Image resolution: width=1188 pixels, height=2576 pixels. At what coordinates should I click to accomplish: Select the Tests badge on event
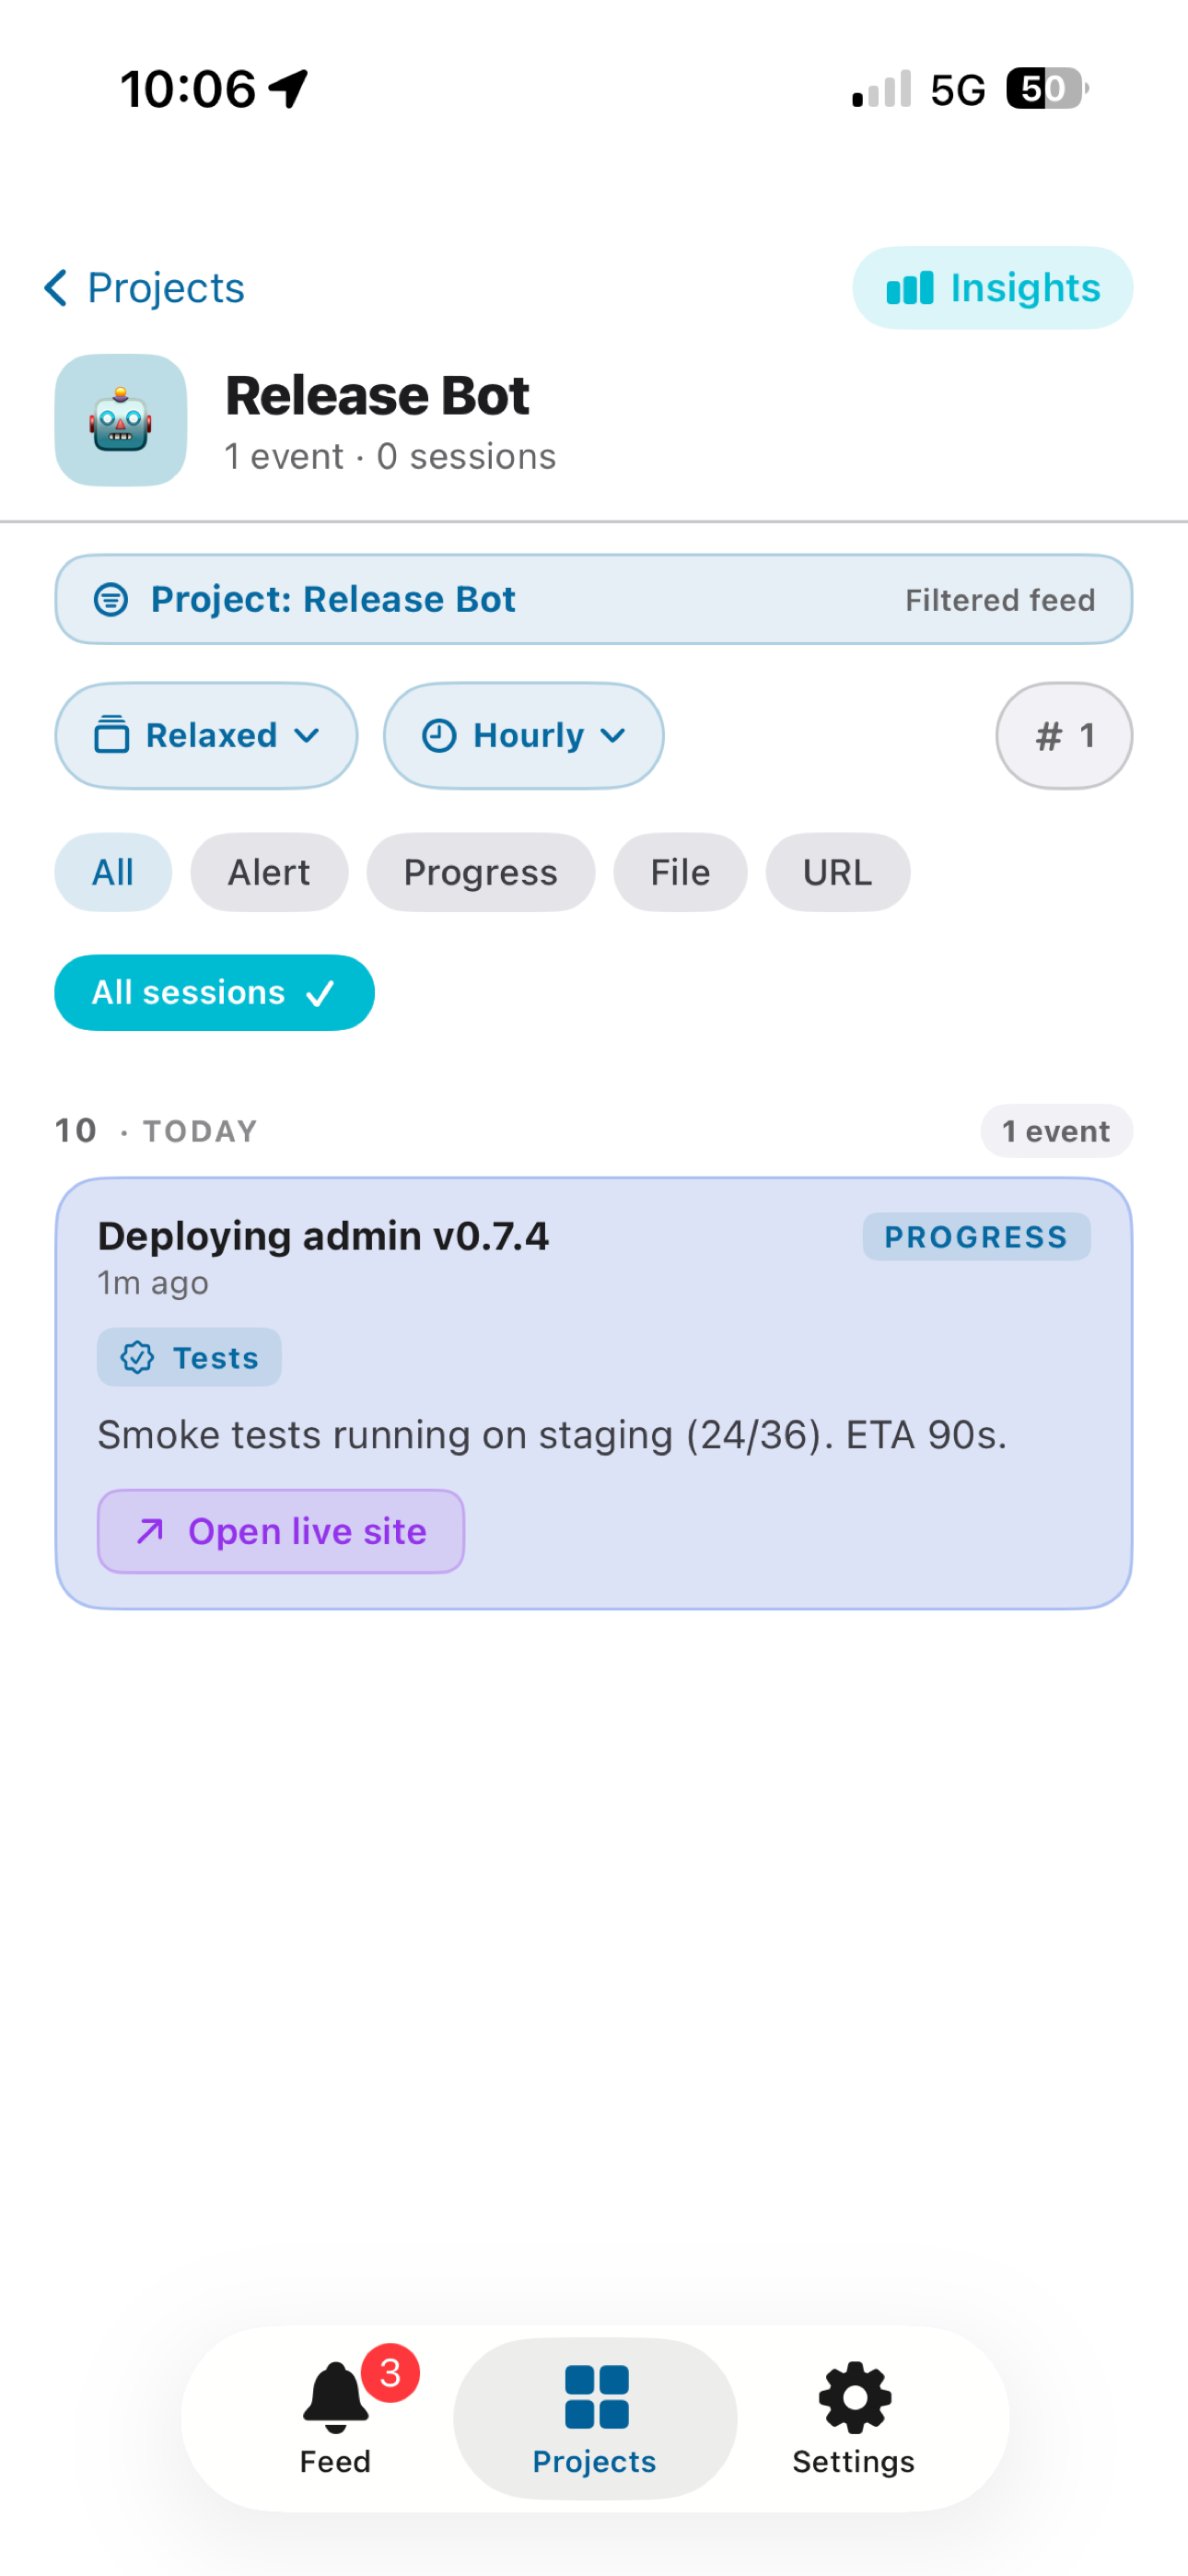189,1357
